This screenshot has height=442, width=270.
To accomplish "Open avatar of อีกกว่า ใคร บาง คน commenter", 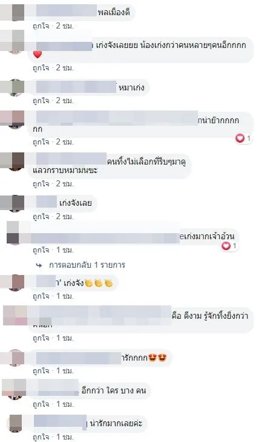I will tap(14, 390).
